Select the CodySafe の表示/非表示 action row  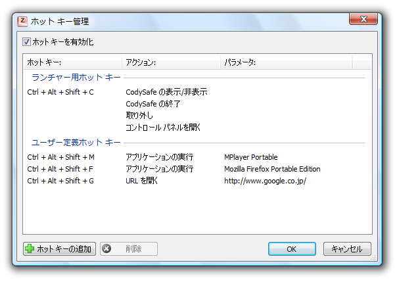(x=166, y=92)
